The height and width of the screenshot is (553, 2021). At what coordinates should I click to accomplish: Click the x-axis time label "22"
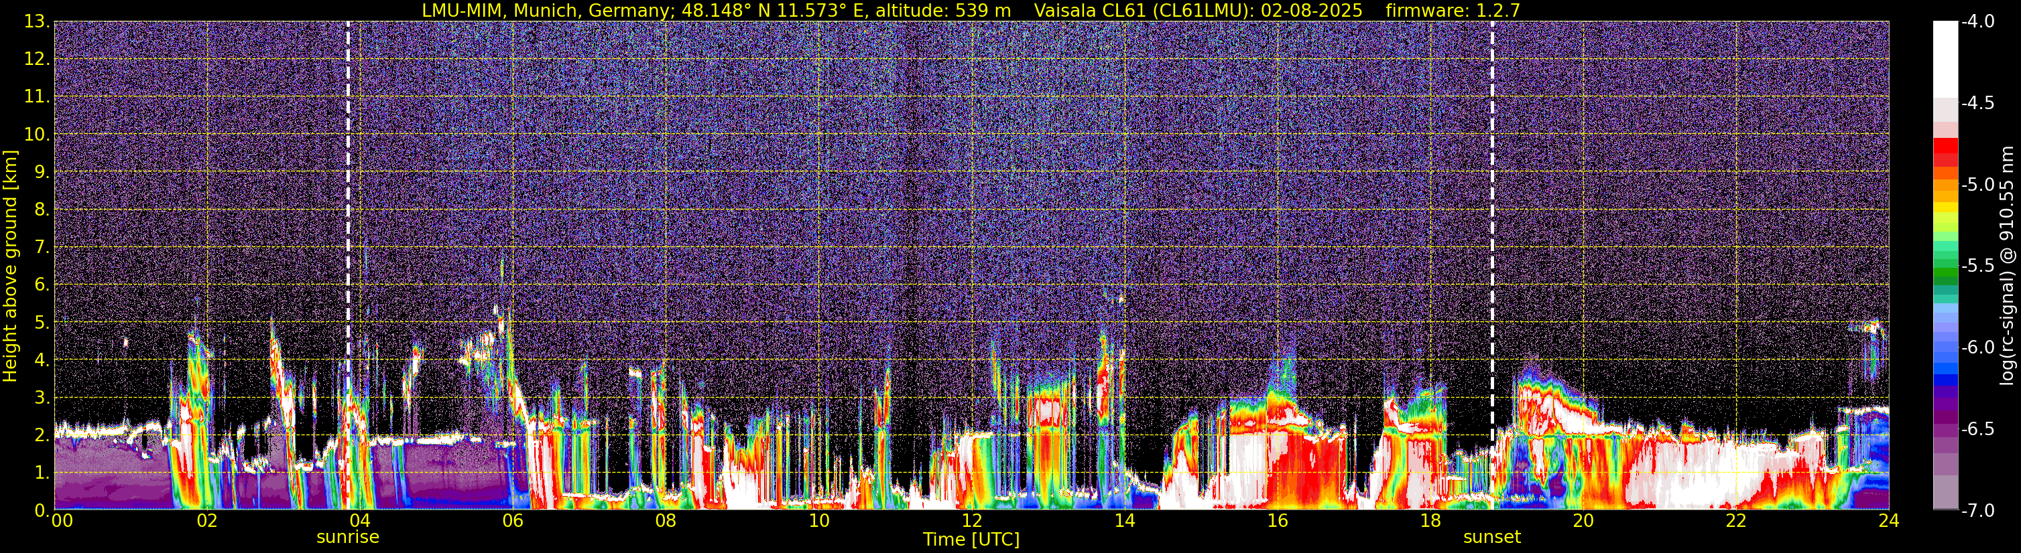click(x=1736, y=521)
